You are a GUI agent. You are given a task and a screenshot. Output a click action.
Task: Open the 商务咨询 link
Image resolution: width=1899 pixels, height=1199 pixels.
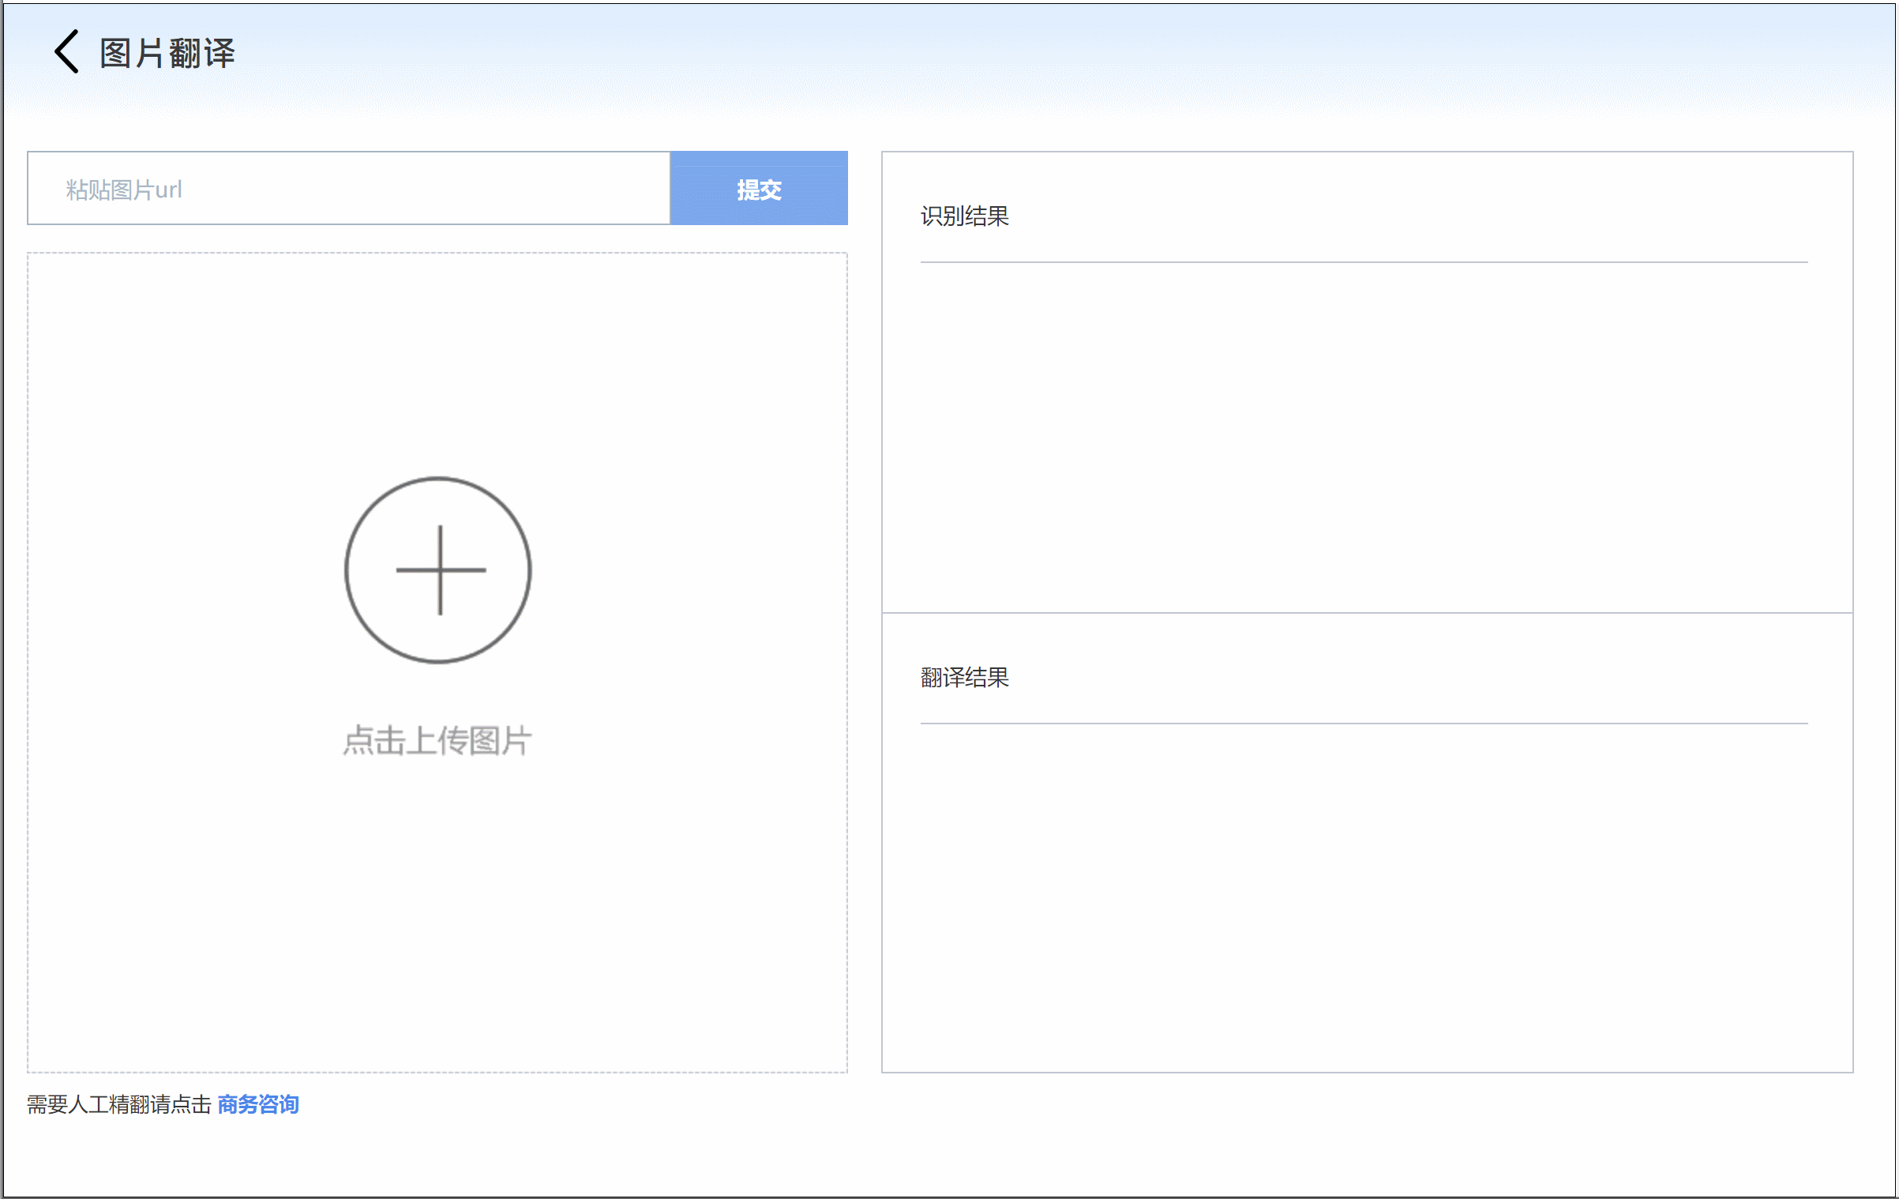[258, 1104]
